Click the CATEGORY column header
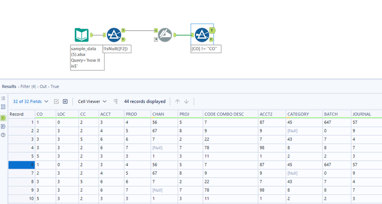 (304, 114)
